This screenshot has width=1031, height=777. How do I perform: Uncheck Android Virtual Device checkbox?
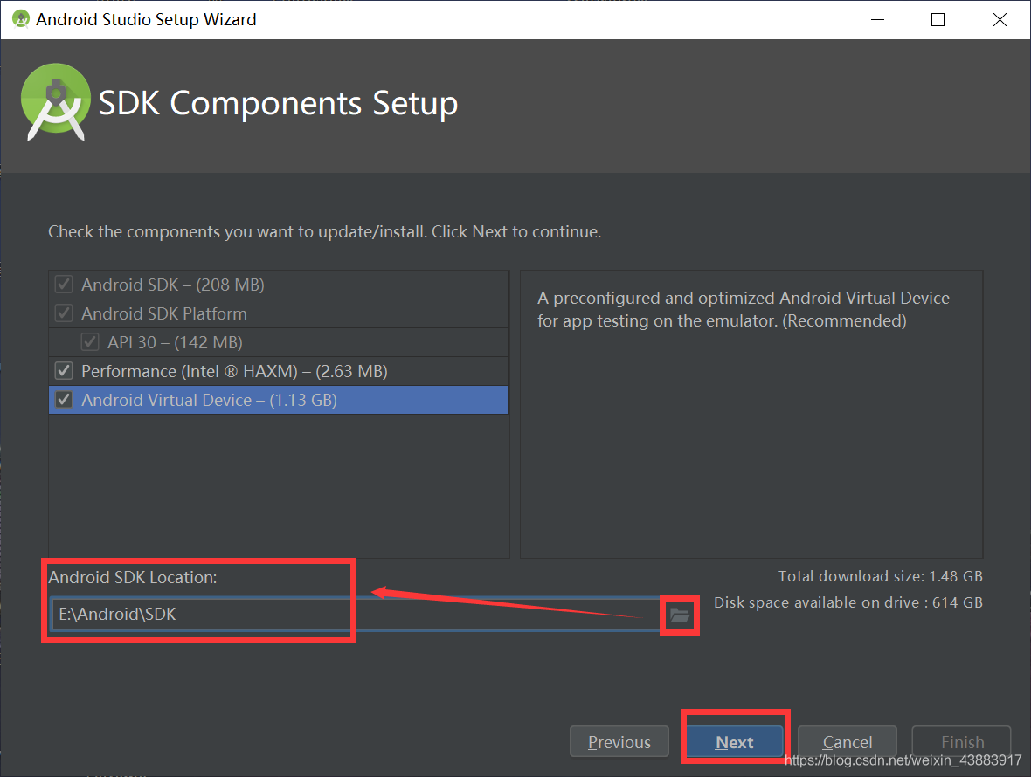pos(64,400)
